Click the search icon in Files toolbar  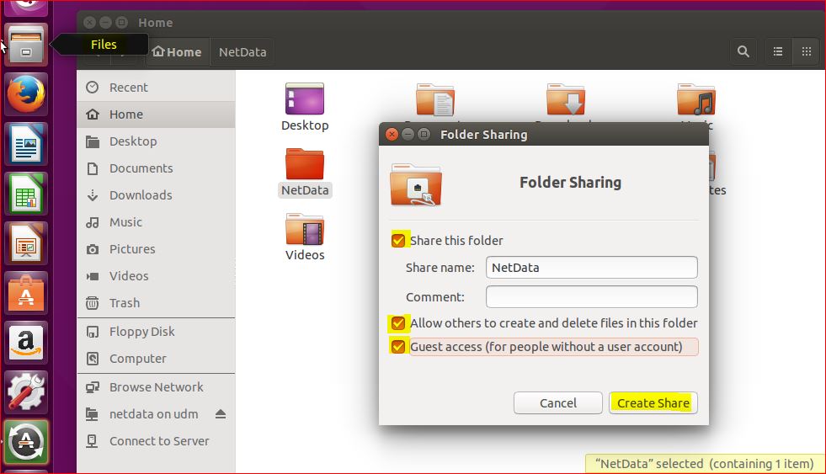(743, 51)
